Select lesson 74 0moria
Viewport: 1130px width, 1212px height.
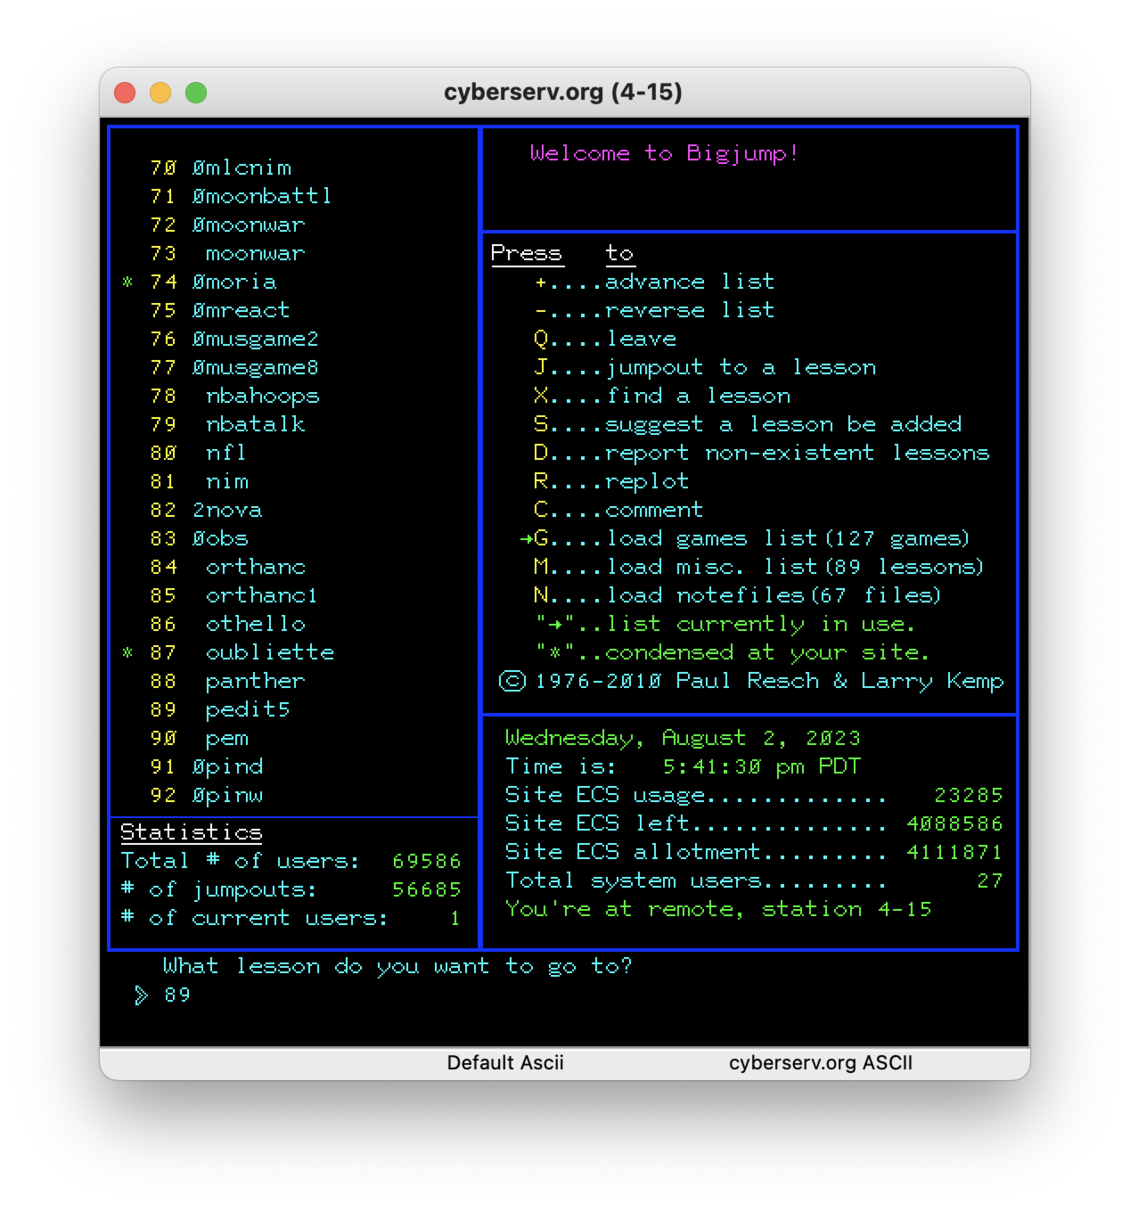(x=214, y=282)
